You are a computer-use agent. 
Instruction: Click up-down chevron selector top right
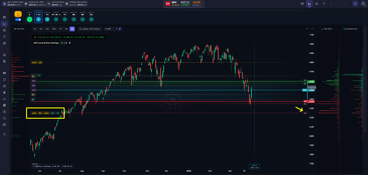point(355,4)
